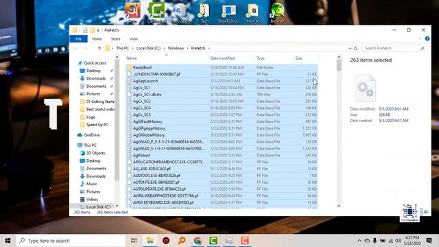Switch to large icons view button
Screen dimensions: 439x247
[426, 212]
